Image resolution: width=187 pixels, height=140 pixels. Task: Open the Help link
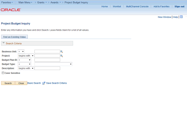coord(175,17)
